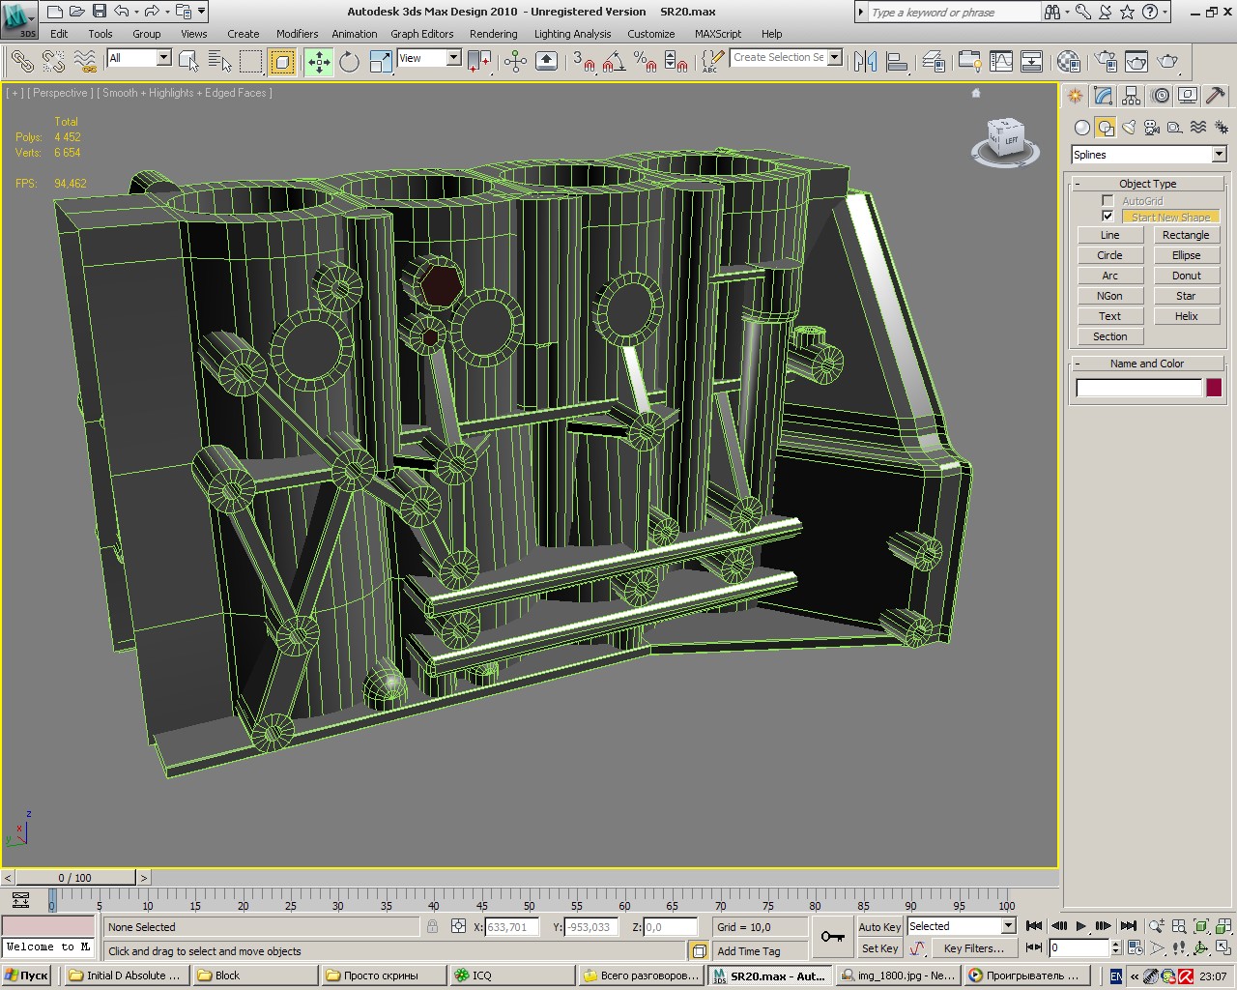Play the animation
Viewport: 1237px width, 990px height.
(x=1080, y=926)
